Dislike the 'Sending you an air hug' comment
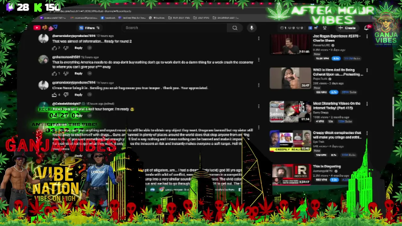This screenshot has height=226, width=402. click(66, 95)
